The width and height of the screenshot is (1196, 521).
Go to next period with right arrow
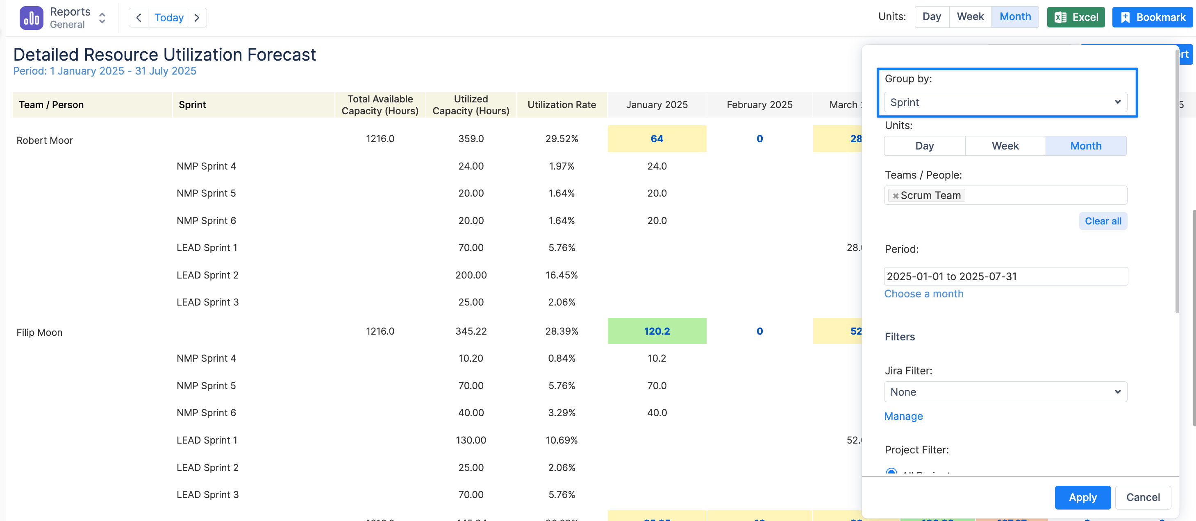(x=197, y=18)
